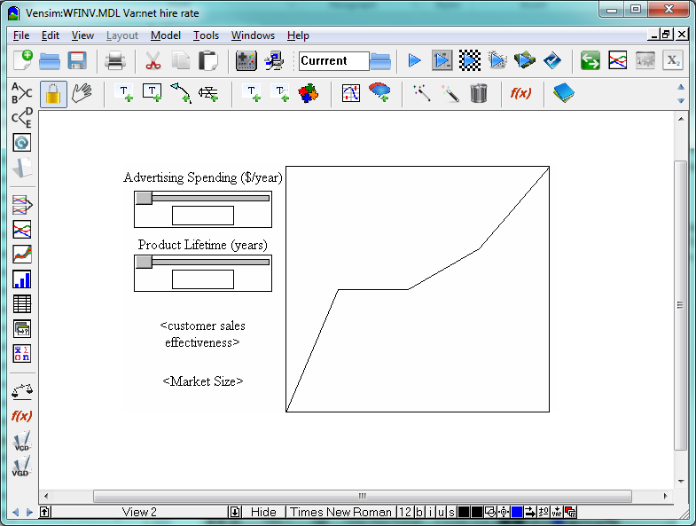The width and height of the screenshot is (696, 526).
Task: Open the font size 12 selector
Action: (404, 512)
